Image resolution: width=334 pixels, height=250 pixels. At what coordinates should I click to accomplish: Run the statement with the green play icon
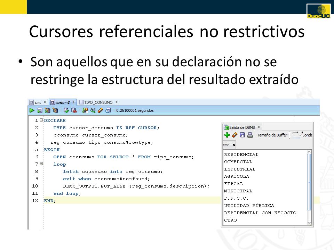tap(32, 110)
